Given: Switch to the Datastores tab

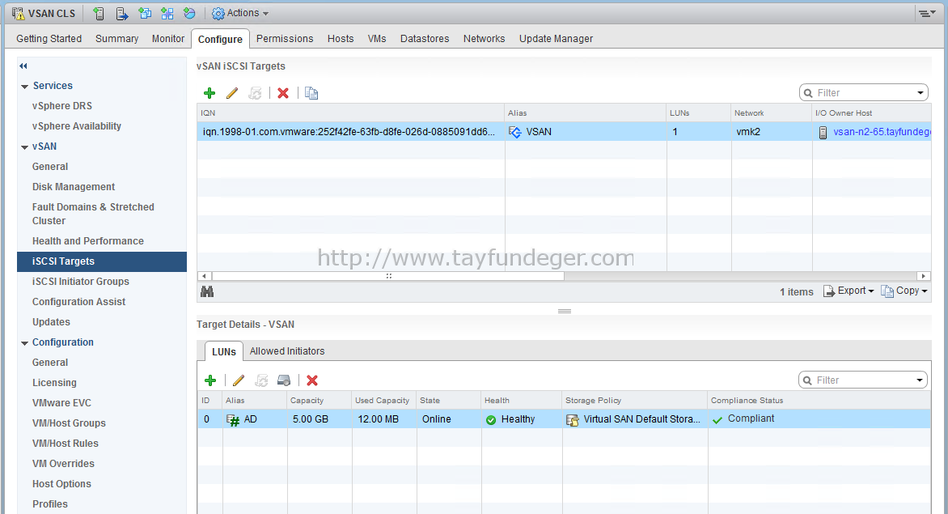Looking at the screenshot, I should (425, 39).
